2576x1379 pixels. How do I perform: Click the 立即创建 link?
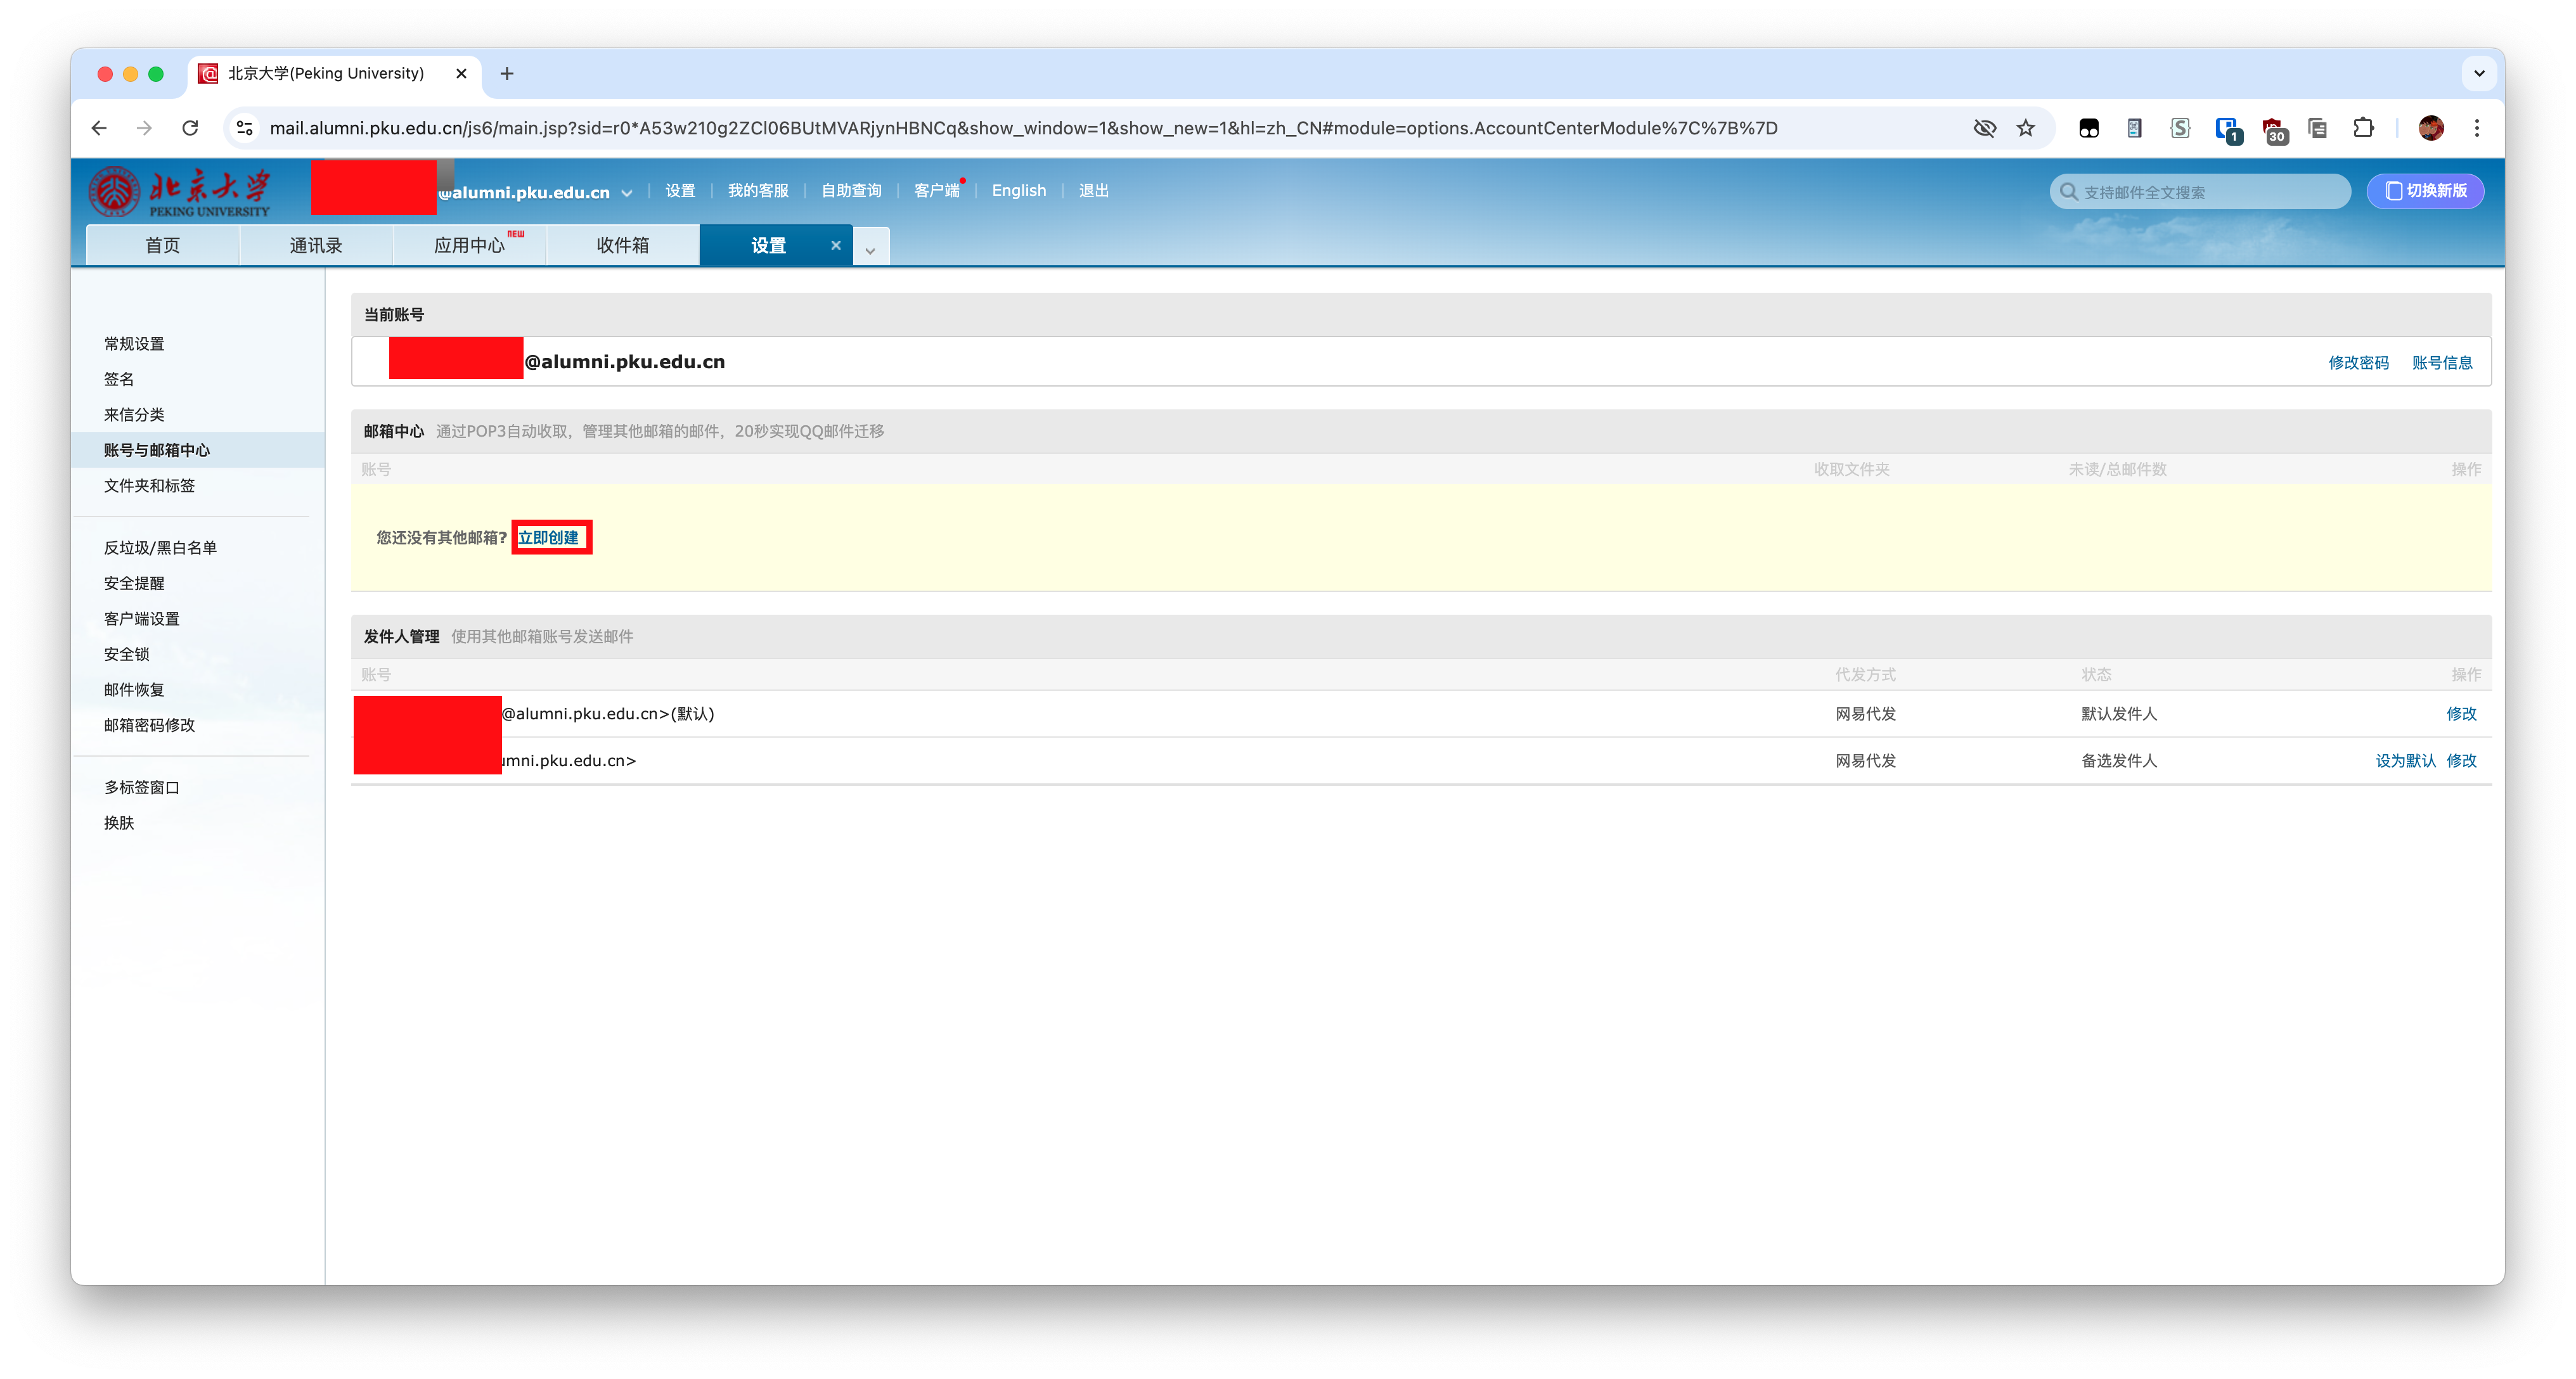(548, 537)
